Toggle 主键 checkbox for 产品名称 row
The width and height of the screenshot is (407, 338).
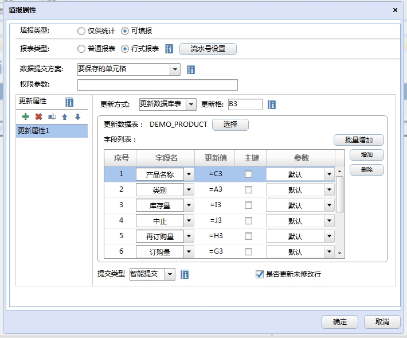tap(248, 174)
